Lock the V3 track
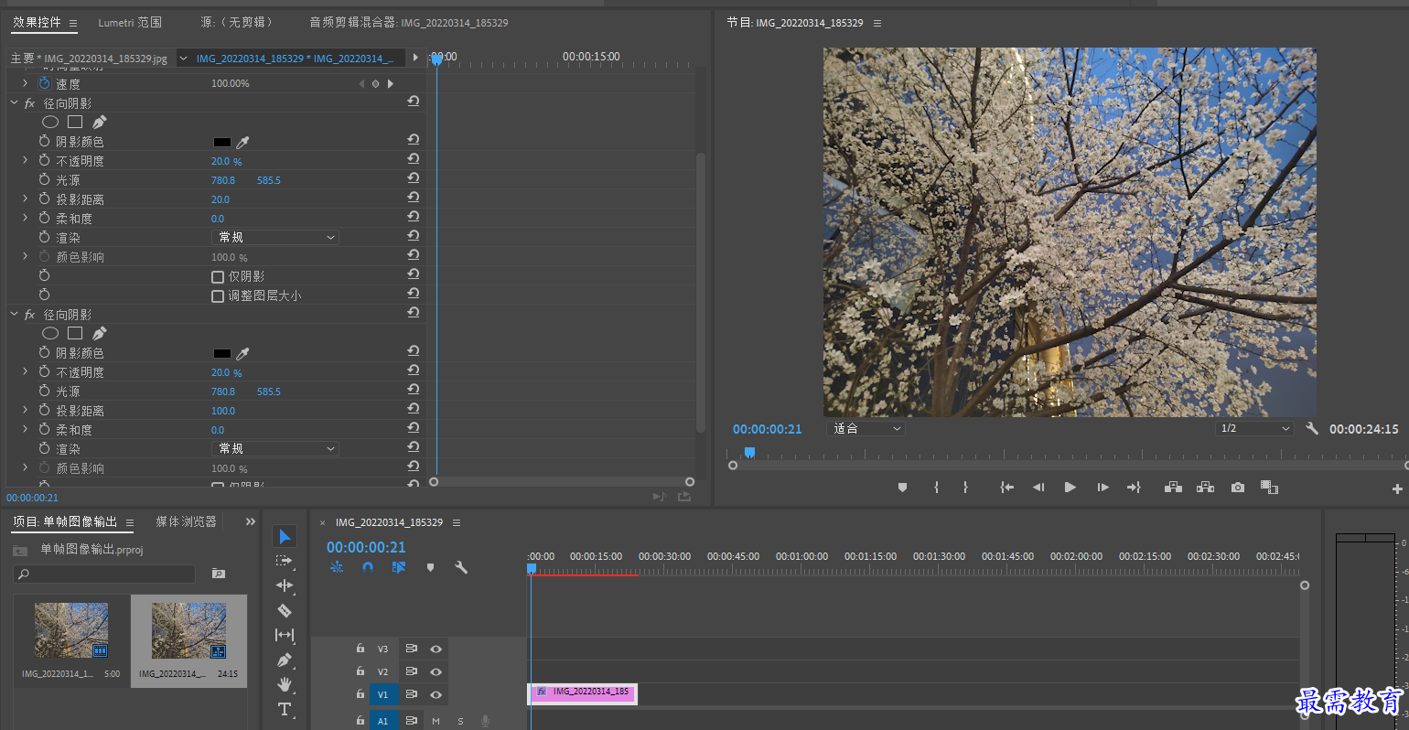 coord(360,649)
